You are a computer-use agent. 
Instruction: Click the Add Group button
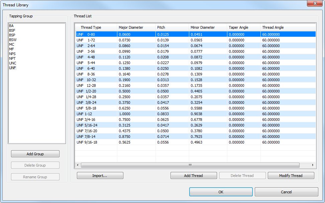(x=35, y=154)
